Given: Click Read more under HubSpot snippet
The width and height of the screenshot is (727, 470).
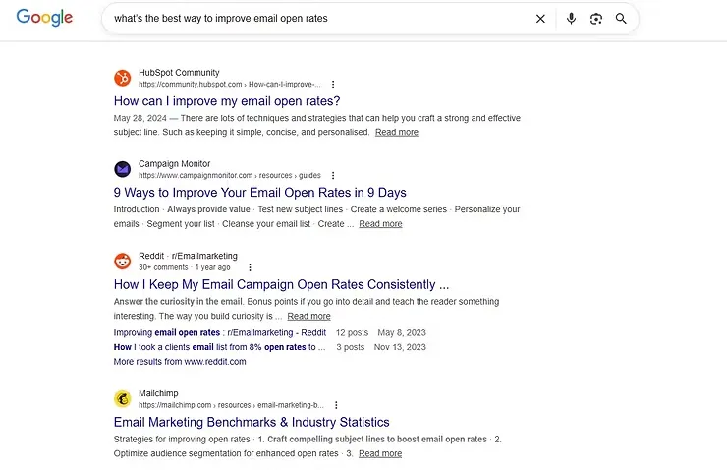Looking at the screenshot, I should (397, 132).
